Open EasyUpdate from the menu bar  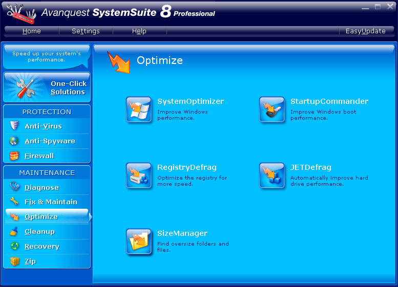point(366,31)
